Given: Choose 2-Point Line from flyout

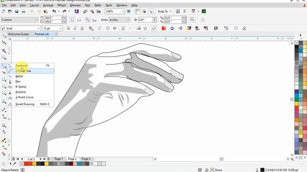Looking at the screenshot, I should pos(31,71).
